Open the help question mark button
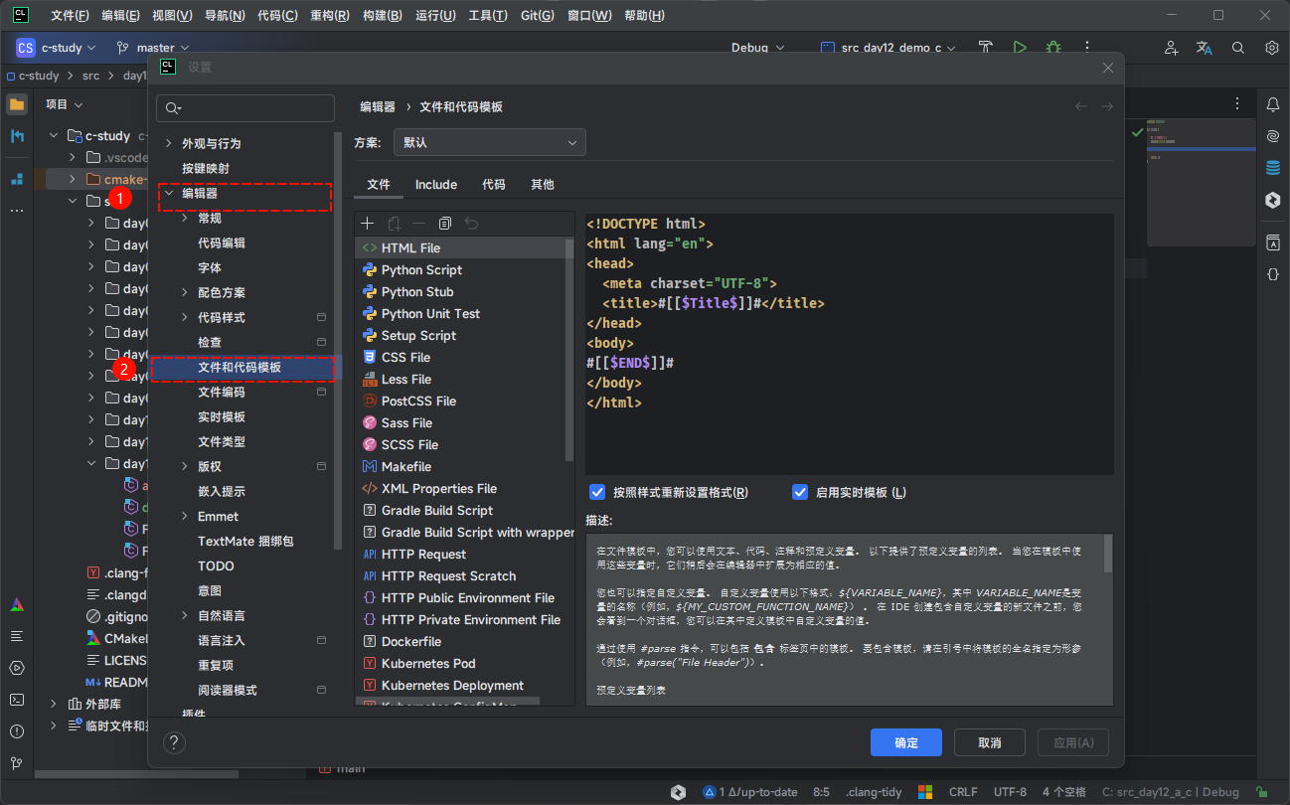The image size is (1290, 805). click(174, 742)
